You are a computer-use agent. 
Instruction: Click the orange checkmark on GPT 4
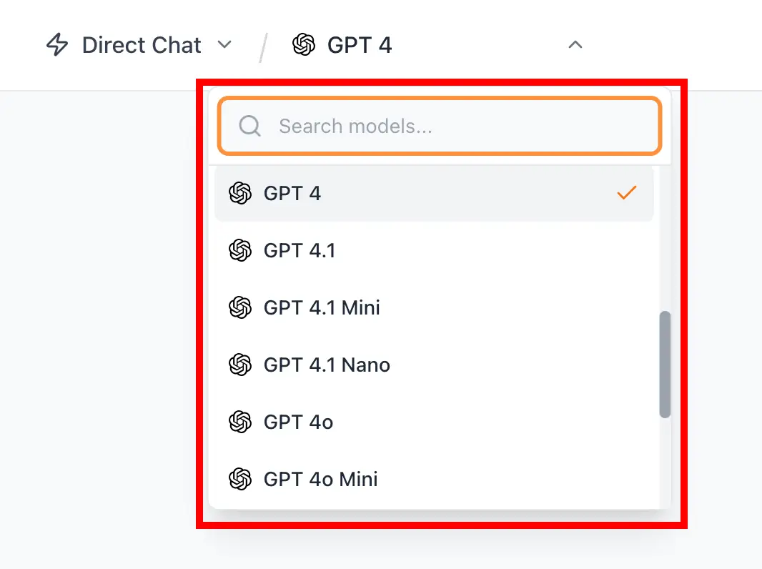tap(626, 193)
